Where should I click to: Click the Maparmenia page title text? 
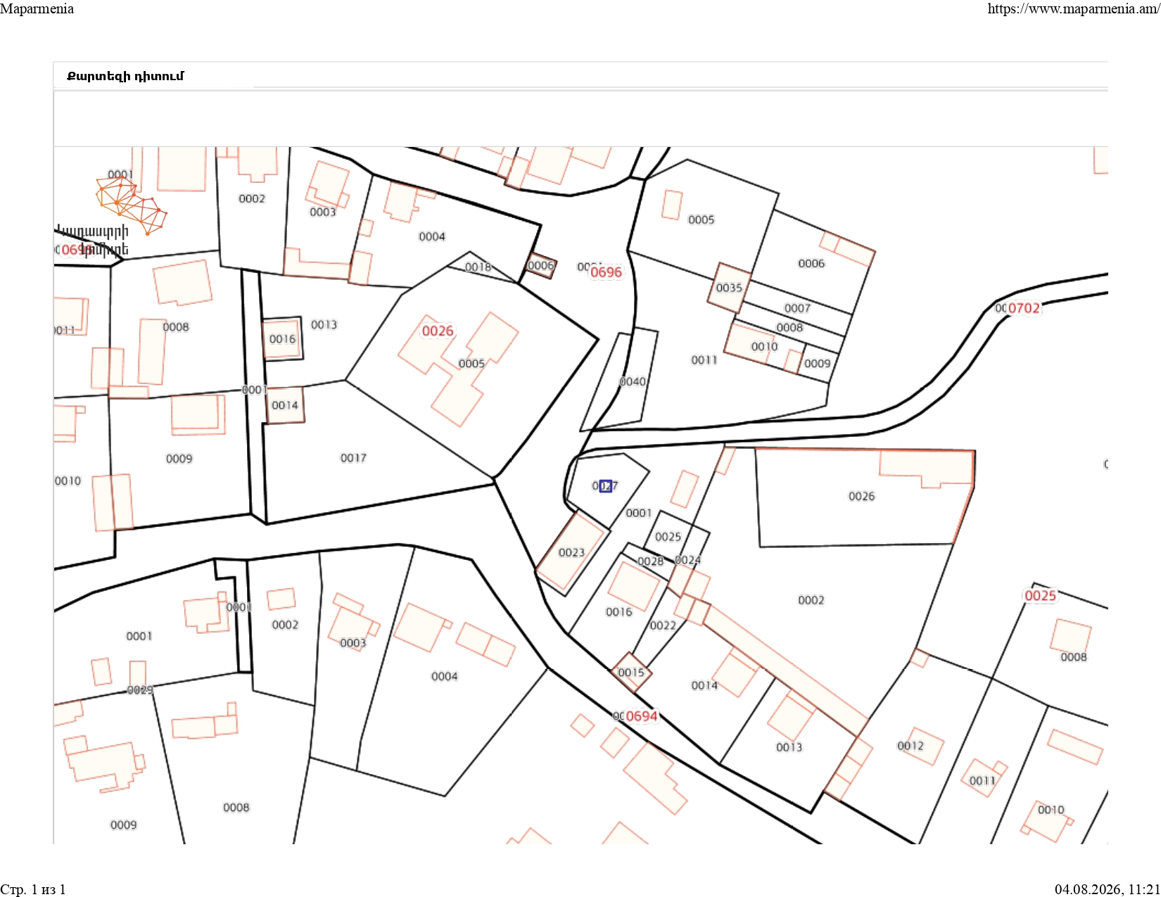pyautogui.click(x=37, y=8)
